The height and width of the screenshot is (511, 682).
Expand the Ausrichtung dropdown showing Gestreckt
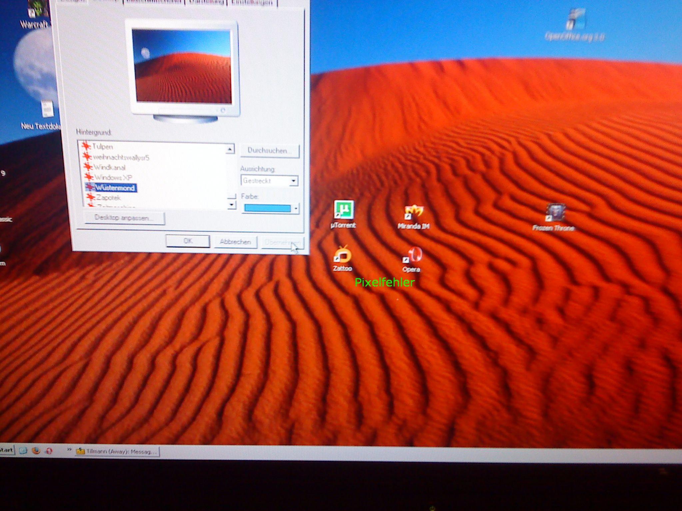click(x=293, y=181)
